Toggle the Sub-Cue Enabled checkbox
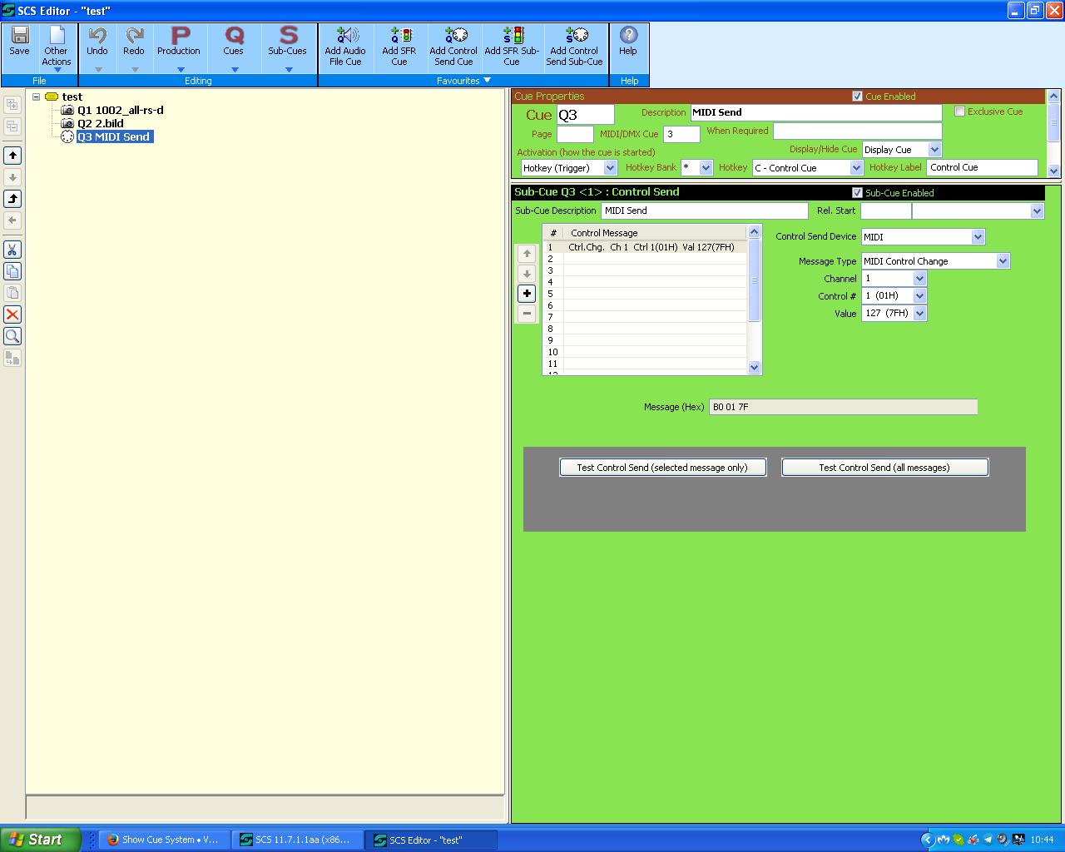 [x=857, y=193]
